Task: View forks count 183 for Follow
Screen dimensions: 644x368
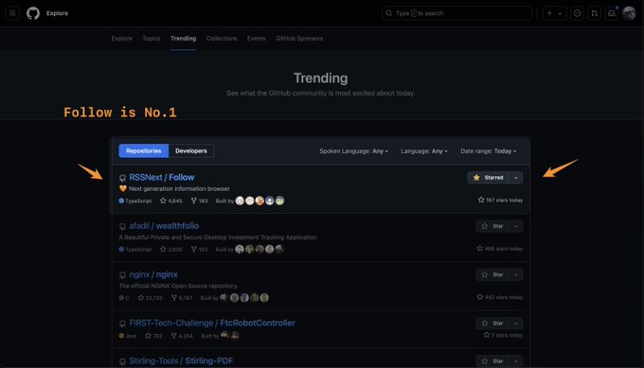Action: (199, 201)
